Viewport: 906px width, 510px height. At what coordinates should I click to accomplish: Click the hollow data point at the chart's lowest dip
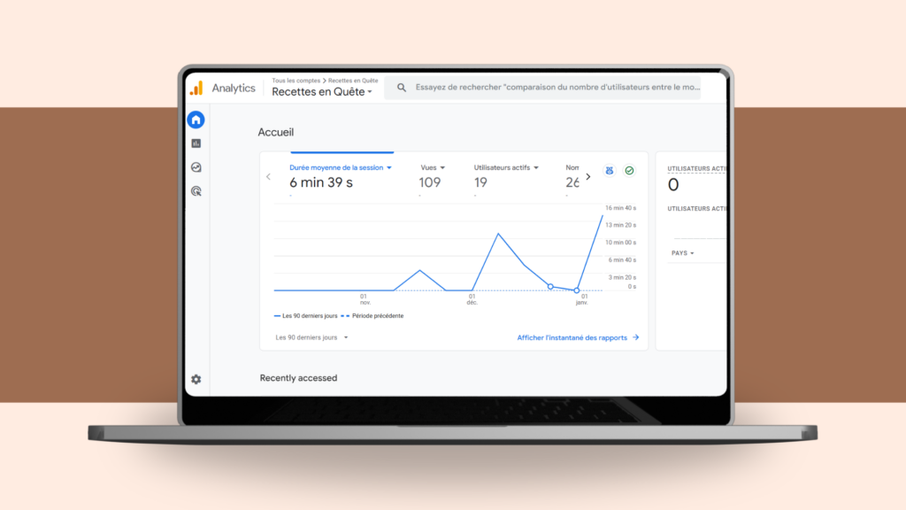coord(577,290)
